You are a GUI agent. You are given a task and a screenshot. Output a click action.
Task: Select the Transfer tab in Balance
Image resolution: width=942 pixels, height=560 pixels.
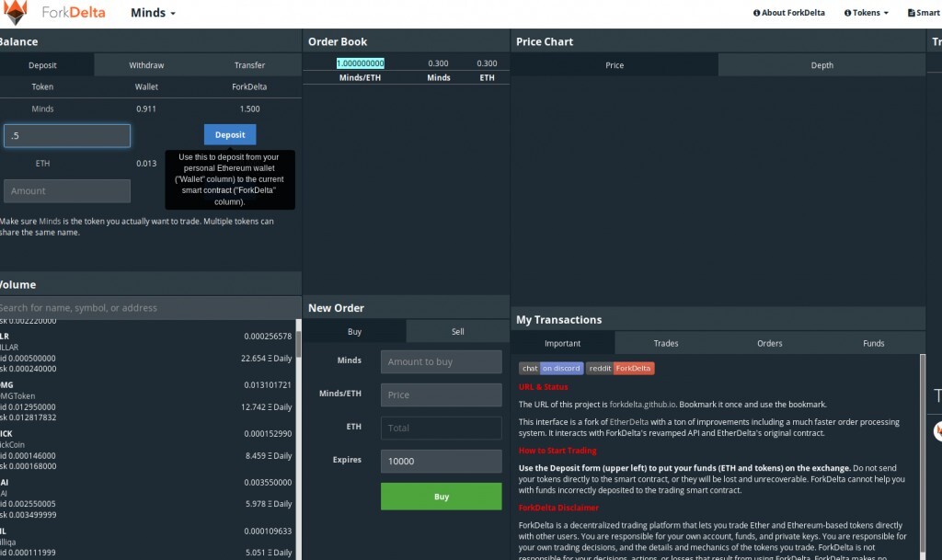coord(249,65)
